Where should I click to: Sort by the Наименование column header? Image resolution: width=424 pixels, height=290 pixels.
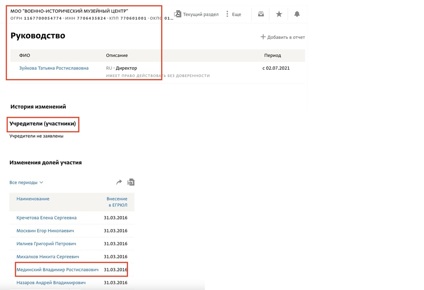coord(33,199)
